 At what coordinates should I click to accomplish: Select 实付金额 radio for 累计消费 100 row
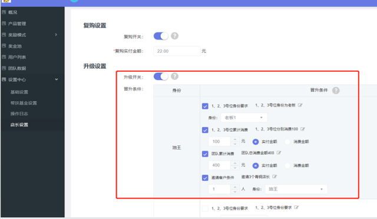click(x=256, y=142)
